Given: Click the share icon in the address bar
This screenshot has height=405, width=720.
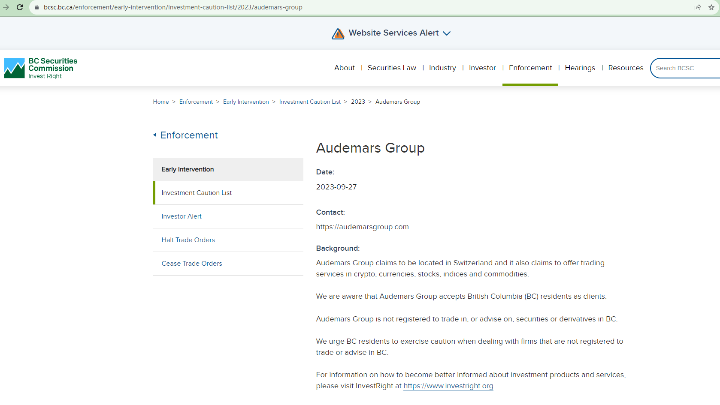Looking at the screenshot, I should pyautogui.click(x=697, y=7).
